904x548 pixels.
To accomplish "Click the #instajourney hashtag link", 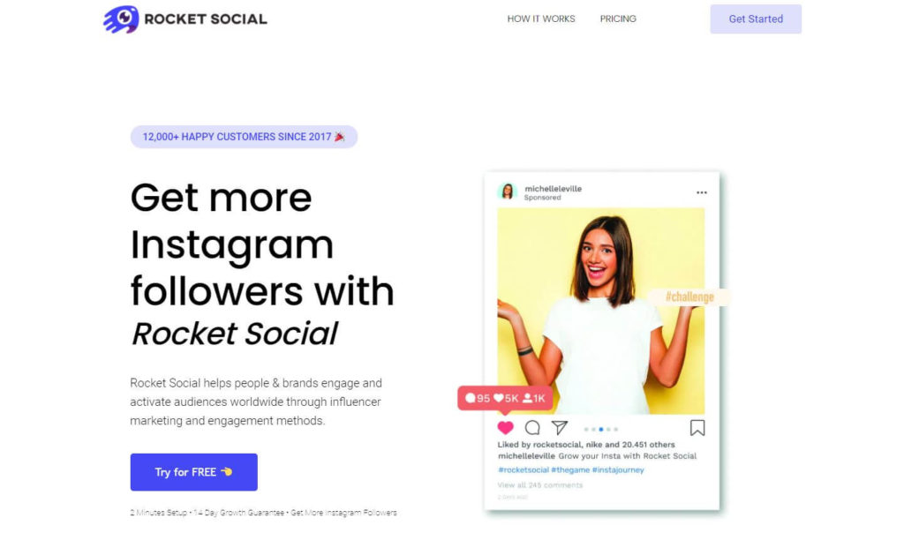I will [x=618, y=470].
